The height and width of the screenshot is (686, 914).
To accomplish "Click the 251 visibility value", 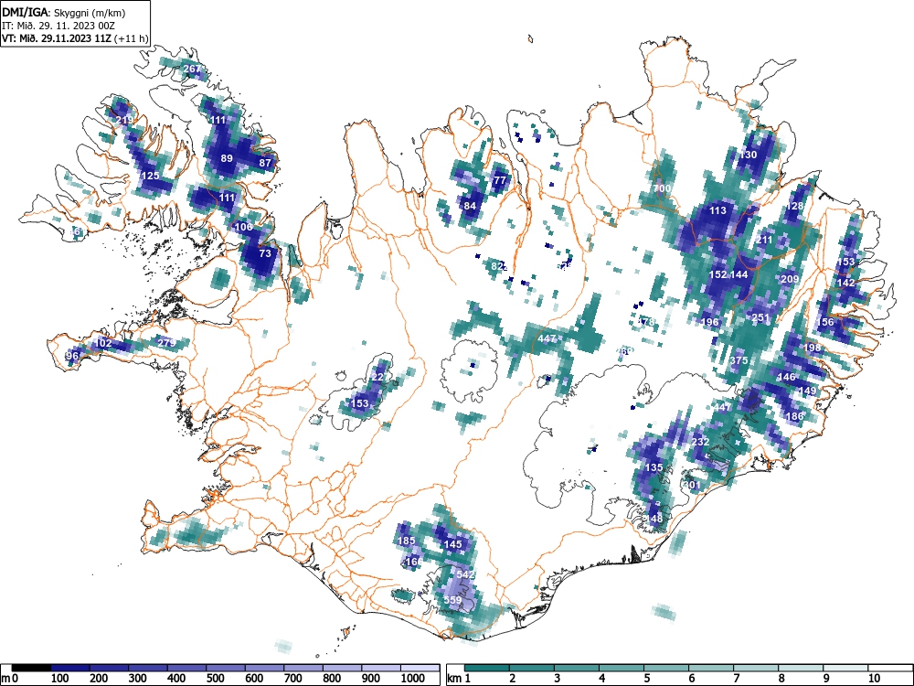I will pyautogui.click(x=760, y=318).
